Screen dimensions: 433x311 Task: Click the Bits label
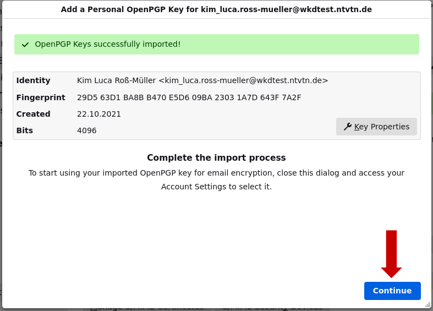[25, 130]
